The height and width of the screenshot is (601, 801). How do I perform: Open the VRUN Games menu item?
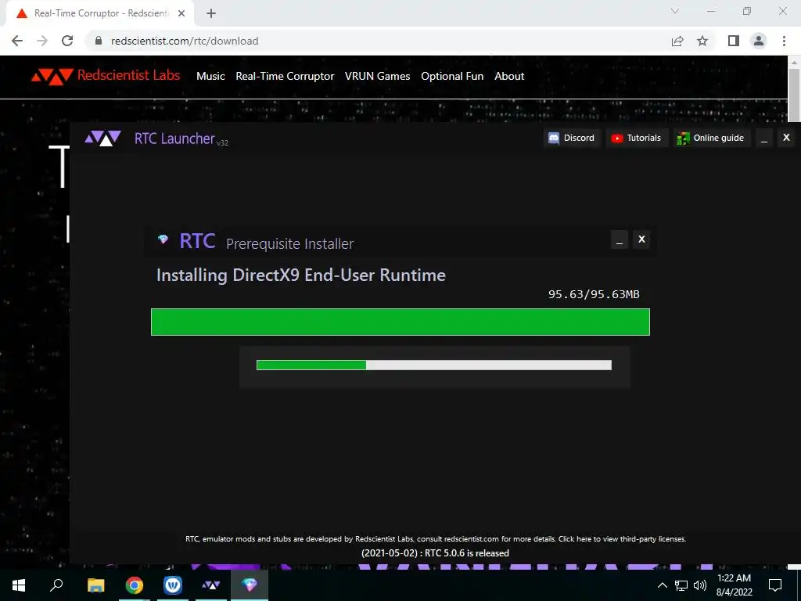[x=378, y=76]
